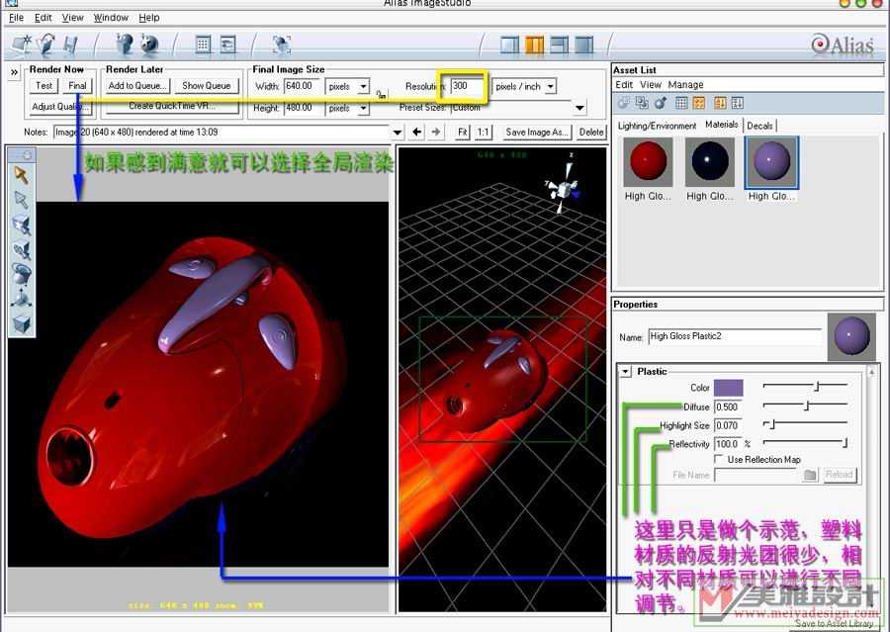Select the outlined arrow pick tool
The image size is (890, 632).
click(x=22, y=200)
